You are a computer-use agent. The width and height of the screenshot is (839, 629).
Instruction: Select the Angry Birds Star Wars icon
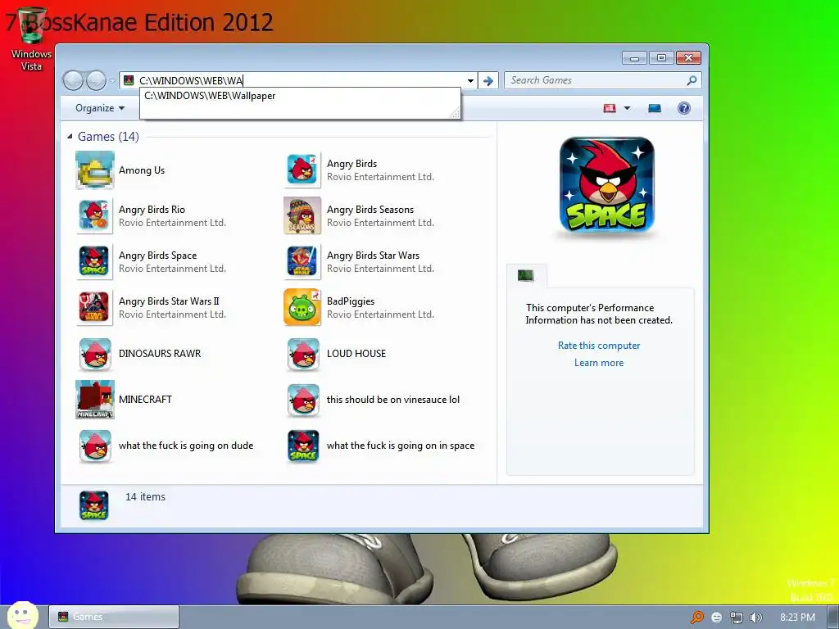tap(303, 262)
